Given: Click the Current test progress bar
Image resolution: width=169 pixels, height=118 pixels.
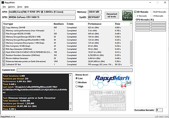Looking at the screenshot, I should pyautogui.click(x=74, y=70).
